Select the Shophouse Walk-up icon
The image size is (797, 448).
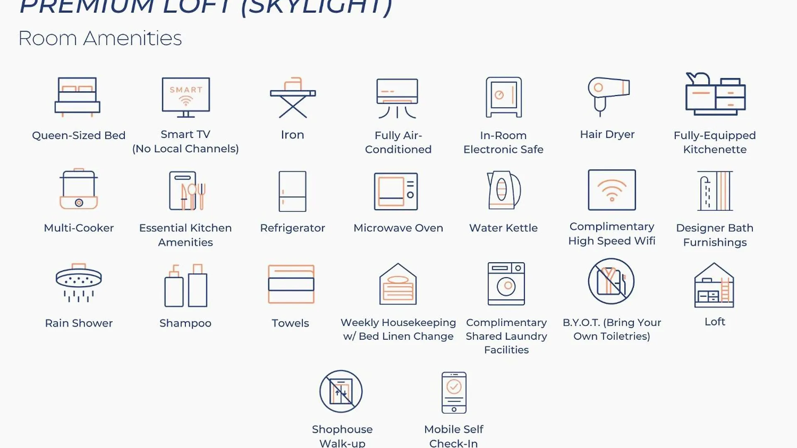[342, 391]
